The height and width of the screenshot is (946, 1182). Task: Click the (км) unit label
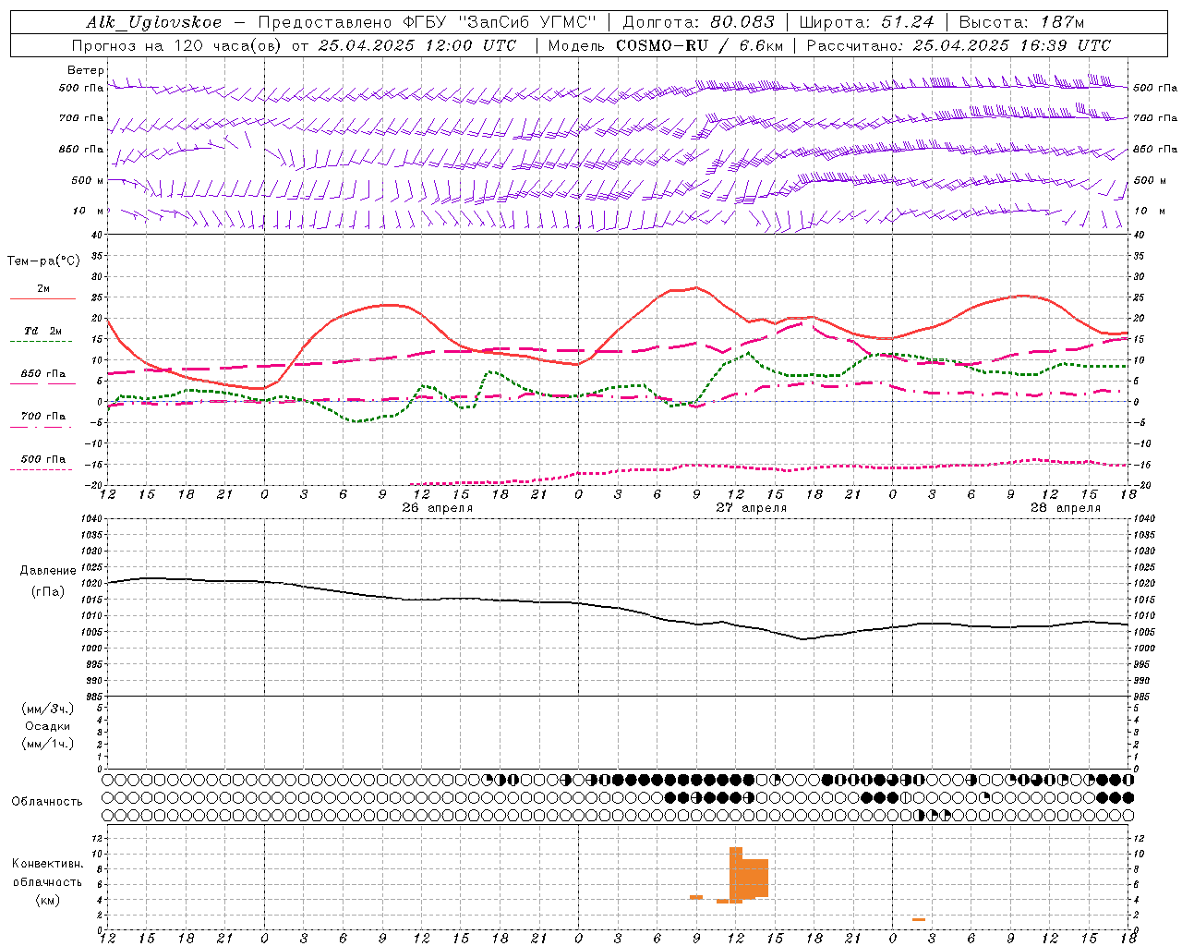pos(47,900)
